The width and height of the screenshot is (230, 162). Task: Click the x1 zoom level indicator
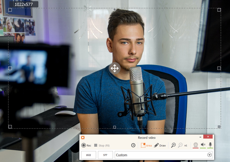coord(186,146)
